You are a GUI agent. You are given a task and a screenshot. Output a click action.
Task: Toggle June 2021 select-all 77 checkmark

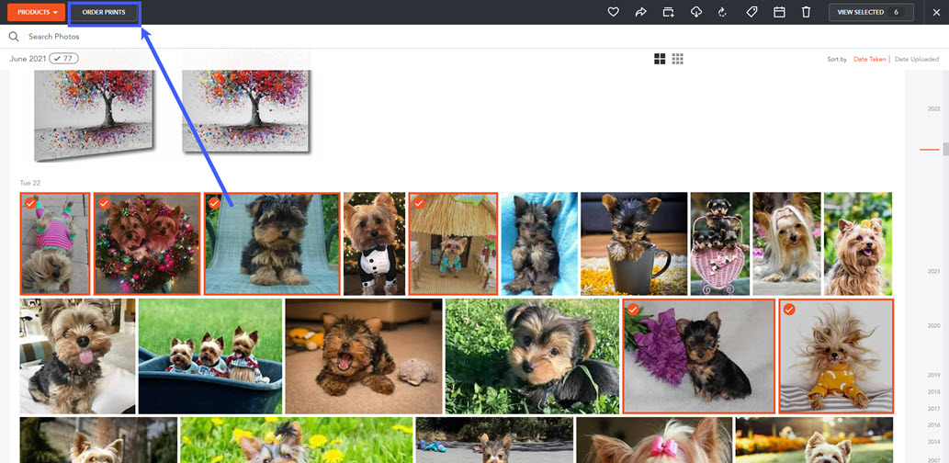point(63,59)
